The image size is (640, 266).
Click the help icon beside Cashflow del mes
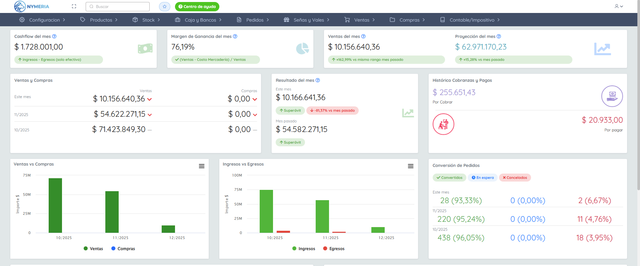pos(54,37)
